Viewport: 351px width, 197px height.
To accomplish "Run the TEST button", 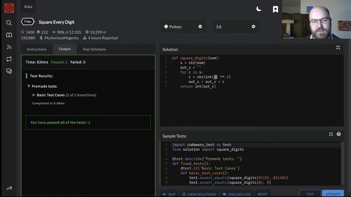I will tap(310, 194).
